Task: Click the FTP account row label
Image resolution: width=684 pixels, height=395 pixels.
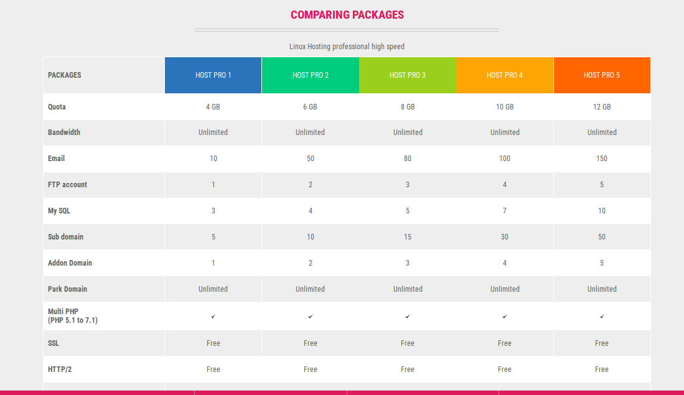Action: coord(68,184)
